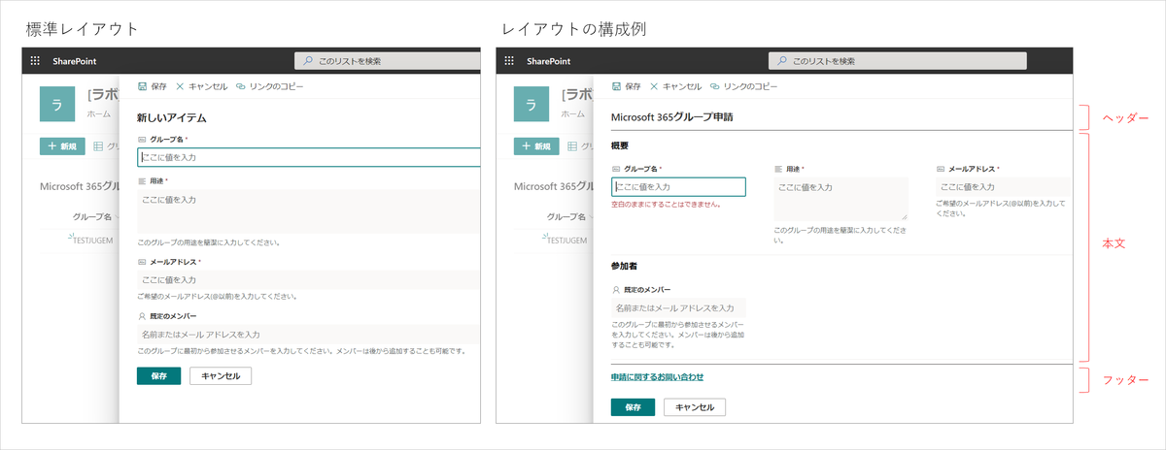Click the ラ site logo in 標準レイアウト window
Screen dimensions: 1166x450
(56, 104)
